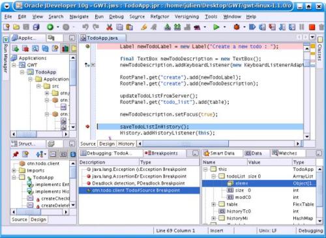Open the Classes side tab
The width and height of the screenshot is (326, 238).
(x=319, y=52)
